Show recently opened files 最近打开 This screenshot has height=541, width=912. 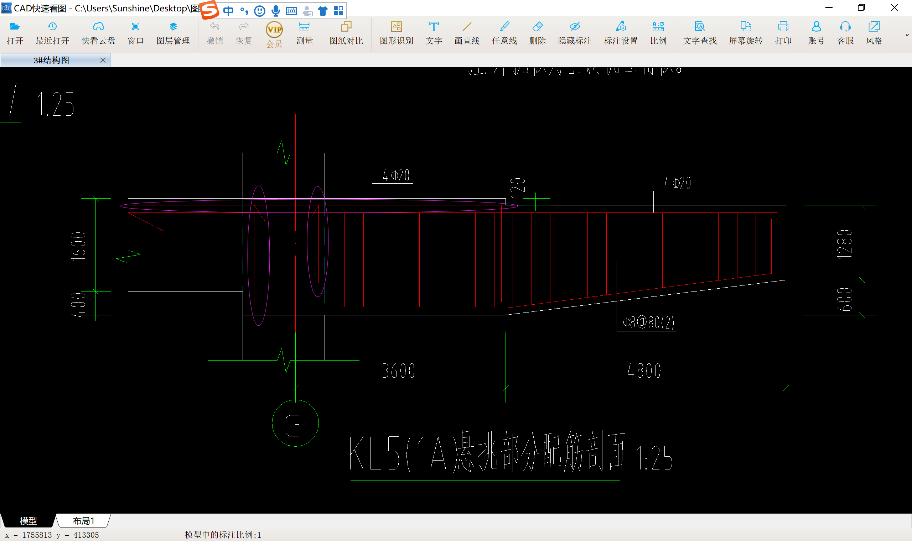52,33
